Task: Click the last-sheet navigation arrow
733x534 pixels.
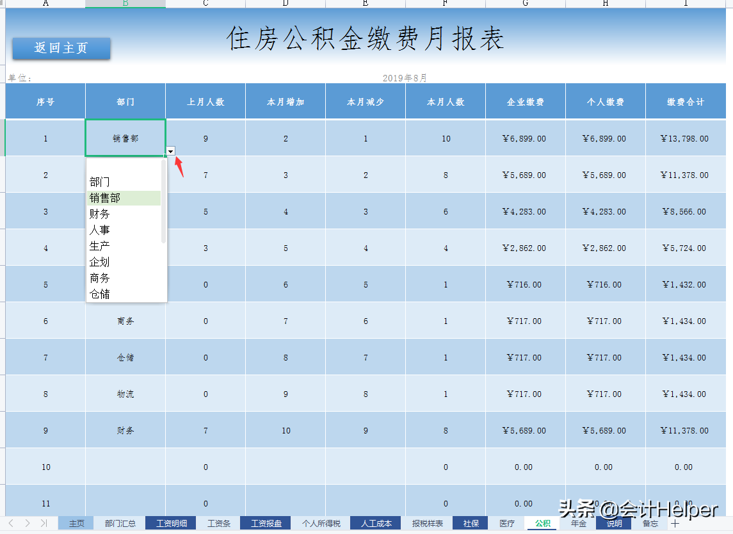Action: (44, 523)
